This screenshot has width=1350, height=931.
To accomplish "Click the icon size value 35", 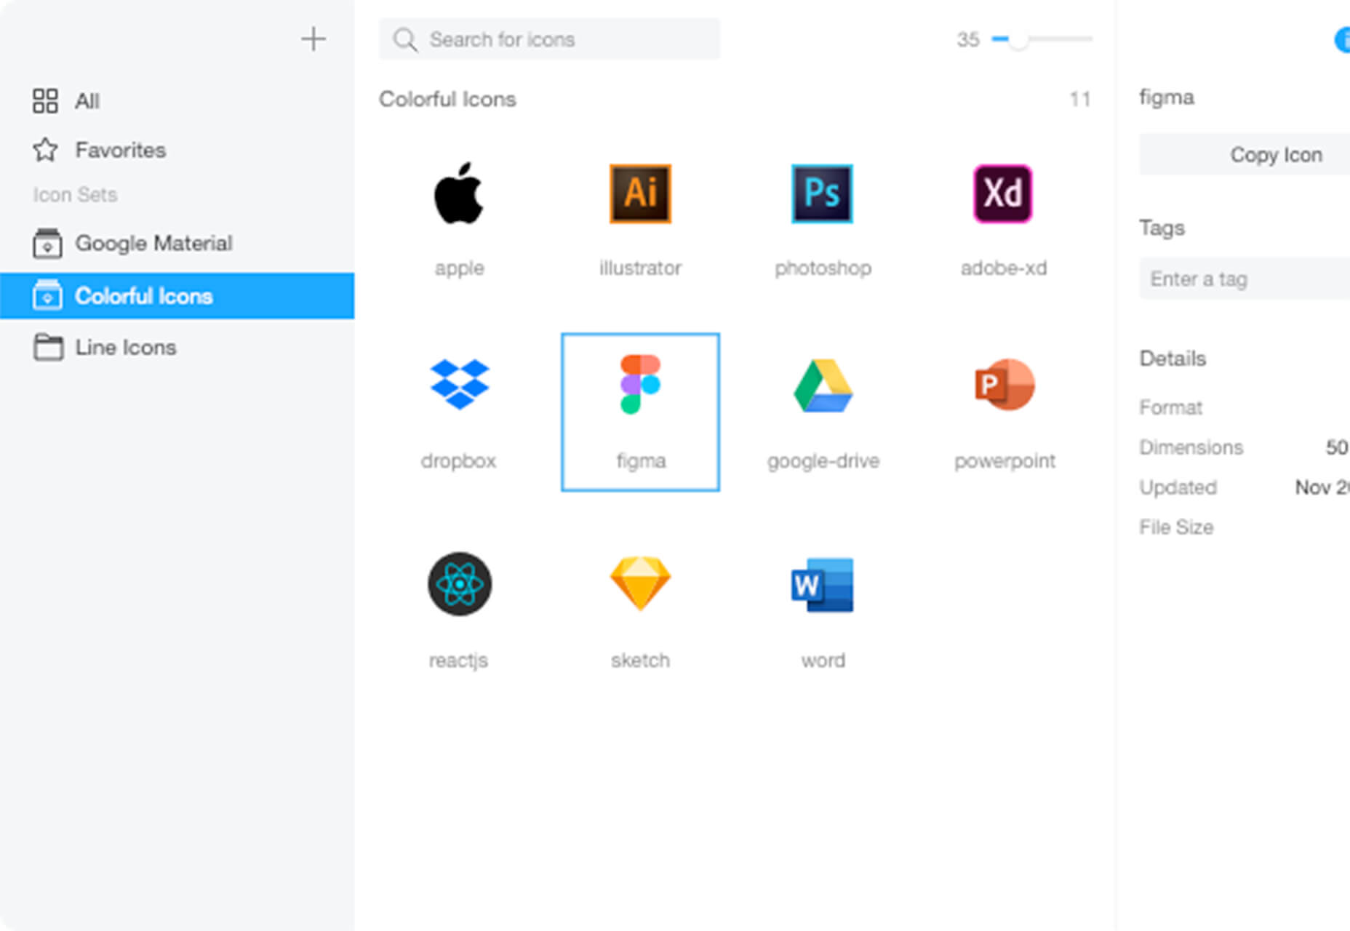I will 967,39.
